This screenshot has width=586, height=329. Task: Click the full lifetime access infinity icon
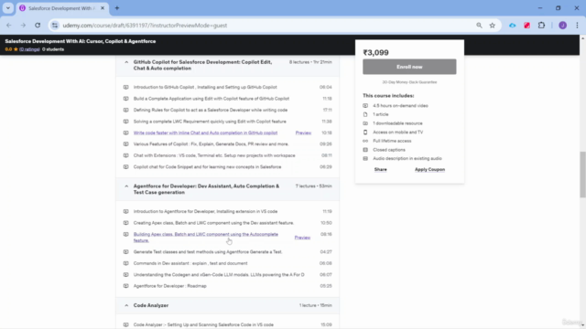(365, 141)
